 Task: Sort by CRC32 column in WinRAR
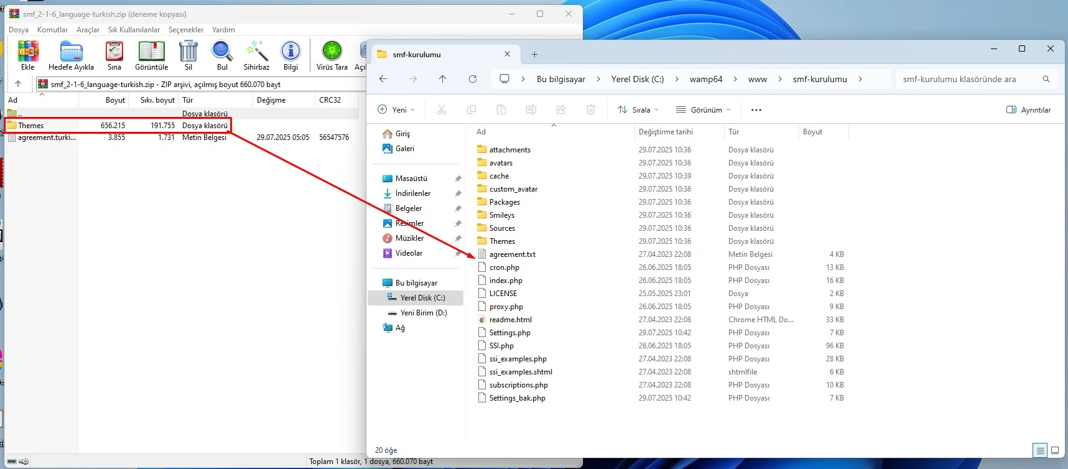(330, 100)
